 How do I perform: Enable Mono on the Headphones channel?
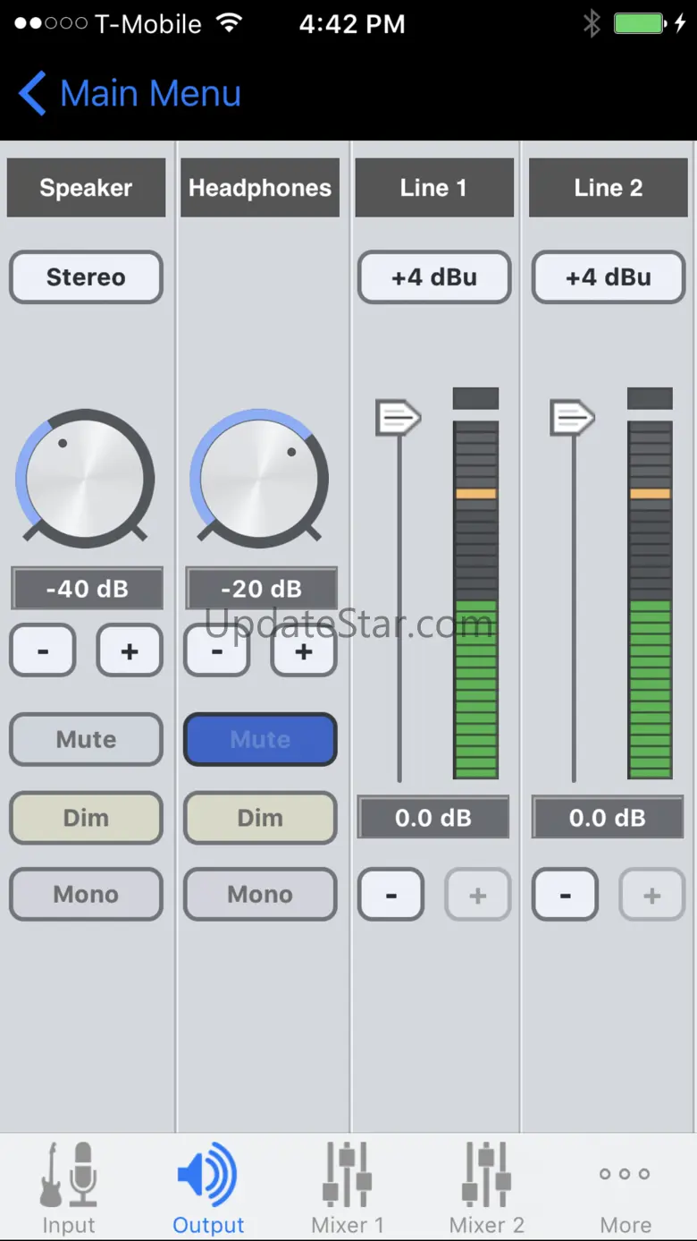(260, 895)
